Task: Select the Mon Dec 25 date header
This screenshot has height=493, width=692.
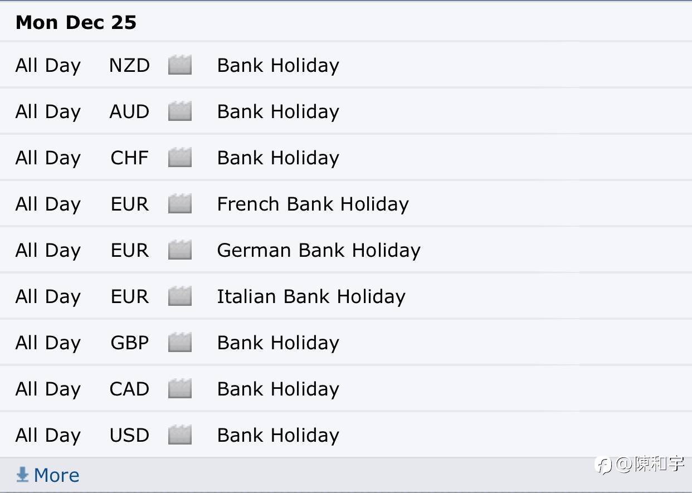Action: tap(76, 22)
